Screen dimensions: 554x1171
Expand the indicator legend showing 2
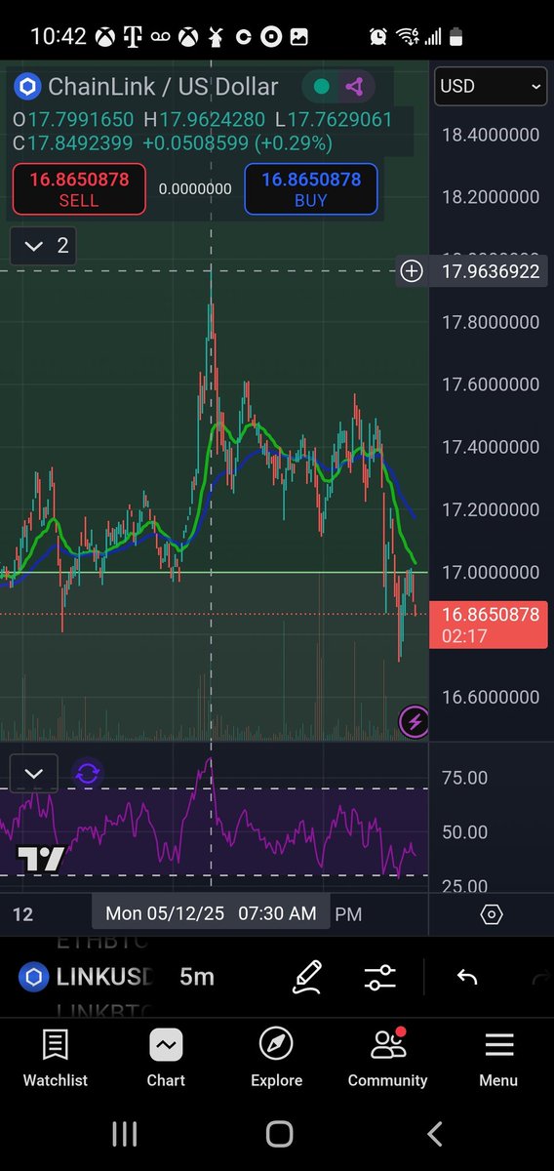pyautogui.click(x=43, y=245)
